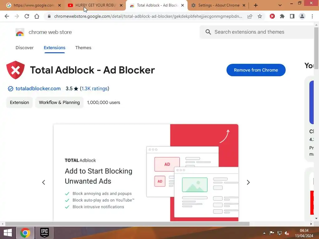
Task: Select the Total Adblock - Ad Blocker tab
Action: pos(157,5)
